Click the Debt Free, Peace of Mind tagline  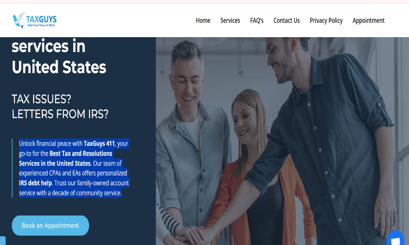(x=41, y=25)
